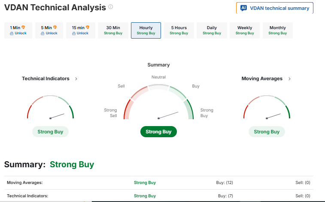Select the Hourly timeframe tab
Viewport: 325px width, 202px height.
146,30
